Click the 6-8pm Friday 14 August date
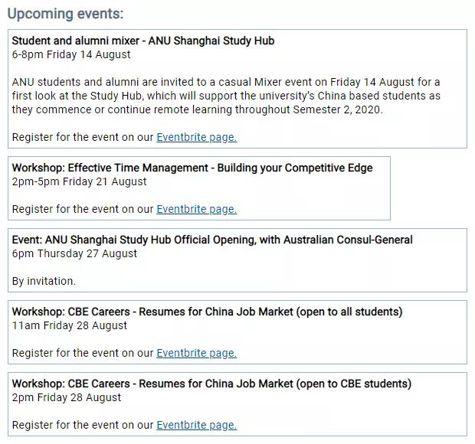Image resolution: width=475 pixels, height=444 pixels. click(71, 55)
